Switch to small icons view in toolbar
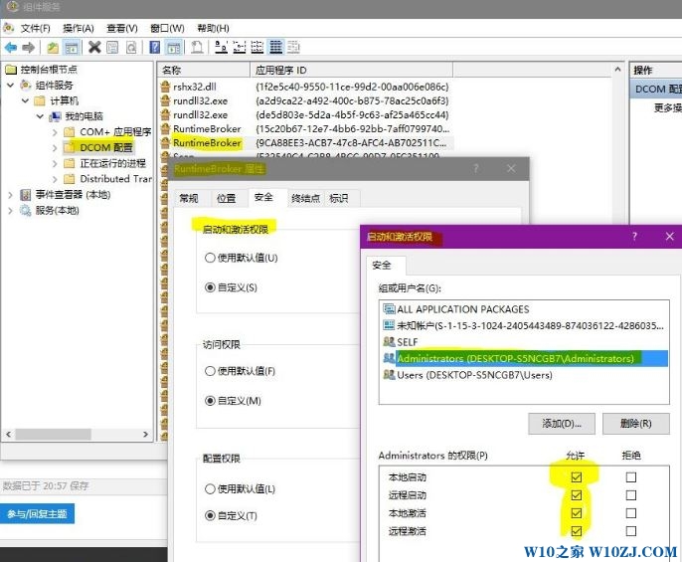This screenshot has height=562, width=682. (240, 47)
